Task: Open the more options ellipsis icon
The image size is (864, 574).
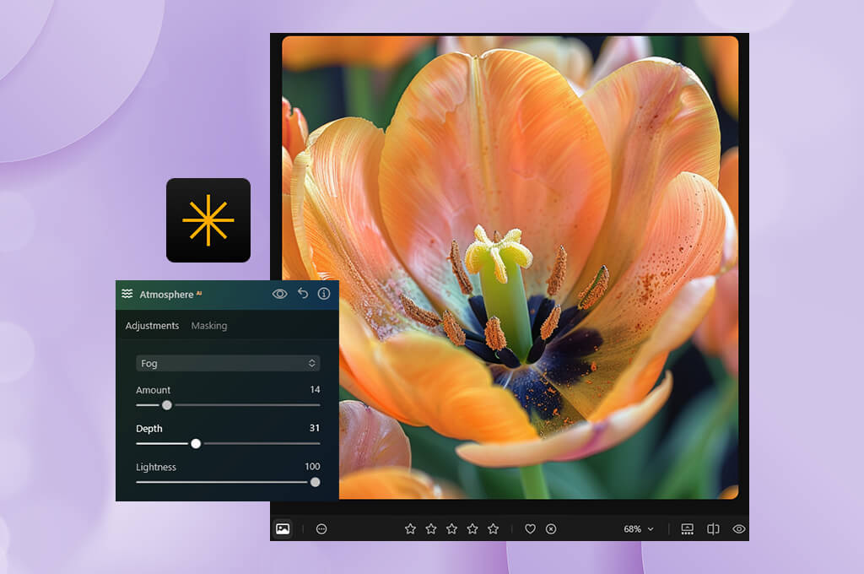Action: (321, 528)
